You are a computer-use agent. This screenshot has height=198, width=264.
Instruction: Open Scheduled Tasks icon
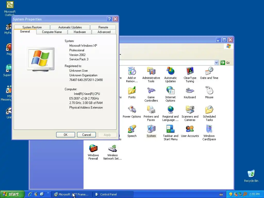coord(209,113)
